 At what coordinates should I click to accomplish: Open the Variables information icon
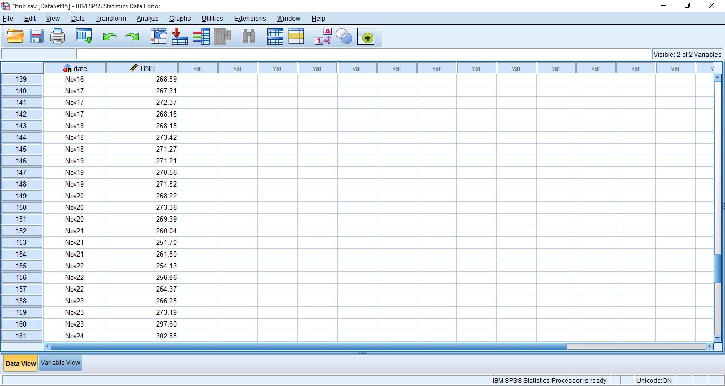pos(201,37)
